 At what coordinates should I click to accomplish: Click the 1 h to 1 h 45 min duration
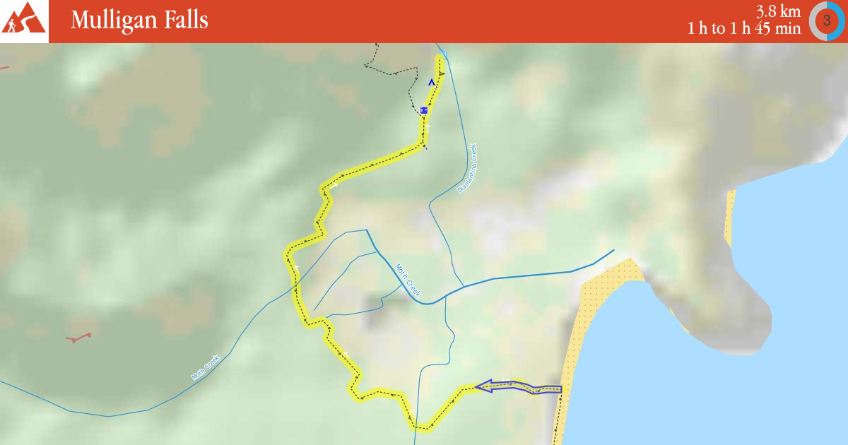[x=744, y=29]
